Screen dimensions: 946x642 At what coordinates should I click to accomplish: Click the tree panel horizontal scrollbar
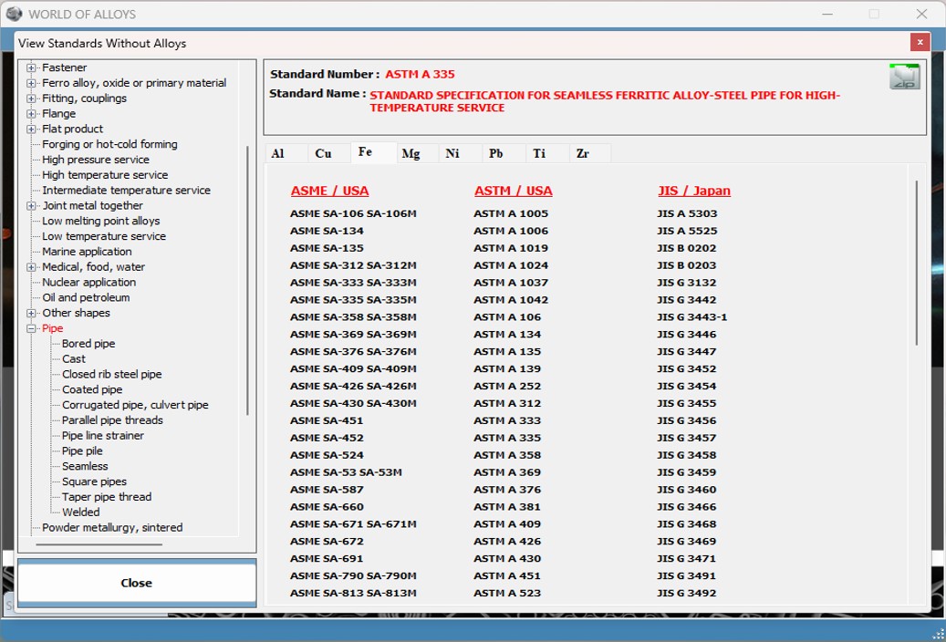point(99,544)
